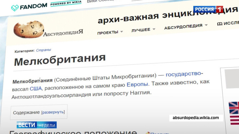Expand the table of contents via развернуть
This screenshot has width=239, height=134.
pos(53,112)
